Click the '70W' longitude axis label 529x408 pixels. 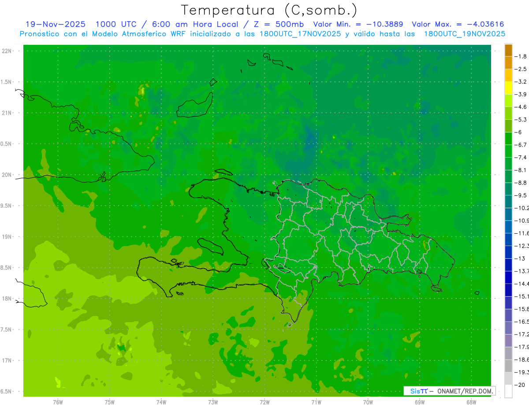[x=368, y=402]
